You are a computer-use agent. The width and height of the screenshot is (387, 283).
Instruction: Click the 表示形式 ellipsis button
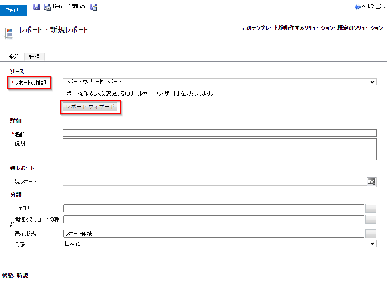[371, 234]
